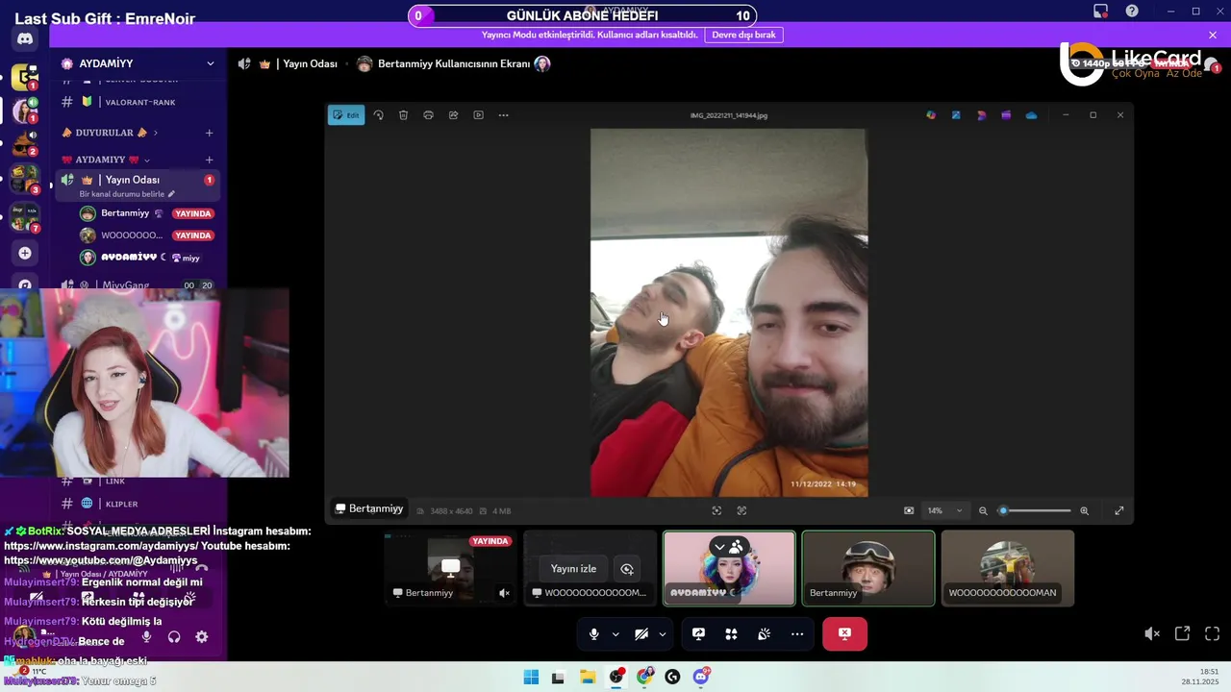Create a channel in AYDAMIYY category
The width and height of the screenshot is (1231, 692).
209,160
